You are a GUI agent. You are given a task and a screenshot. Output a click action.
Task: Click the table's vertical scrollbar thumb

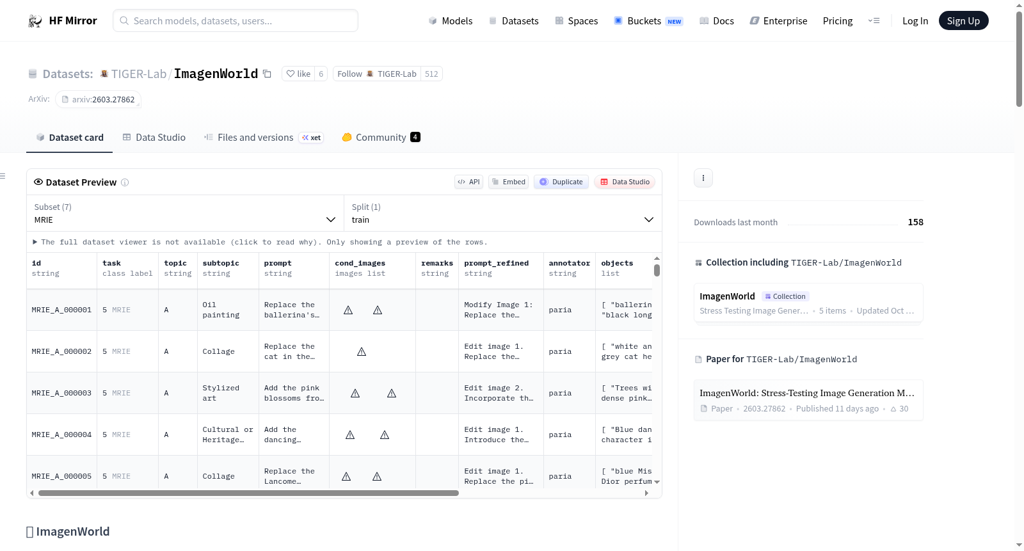pos(657,270)
